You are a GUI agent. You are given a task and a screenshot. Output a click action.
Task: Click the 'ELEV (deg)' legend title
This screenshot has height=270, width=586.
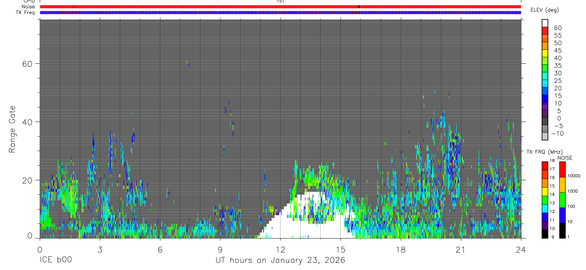pyautogui.click(x=544, y=10)
